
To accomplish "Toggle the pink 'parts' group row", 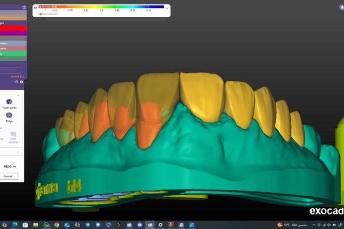I will pos(13,48).
